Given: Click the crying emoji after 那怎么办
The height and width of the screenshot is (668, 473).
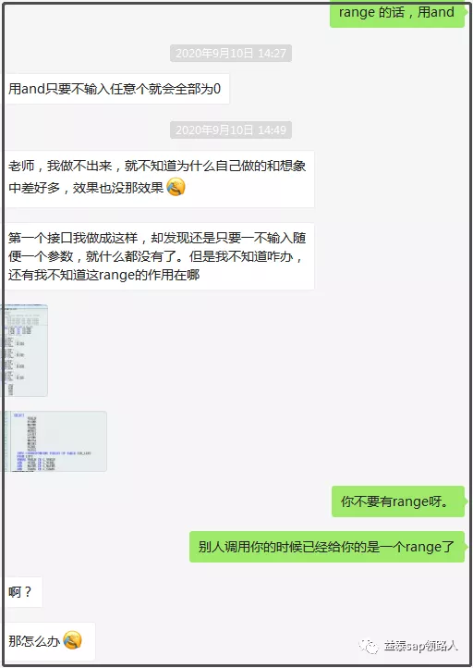Looking at the screenshot, I should [x=72, y=640].
